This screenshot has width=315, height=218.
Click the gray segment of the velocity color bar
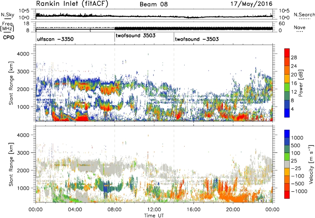pyautogui.click(x=287, y=164)
